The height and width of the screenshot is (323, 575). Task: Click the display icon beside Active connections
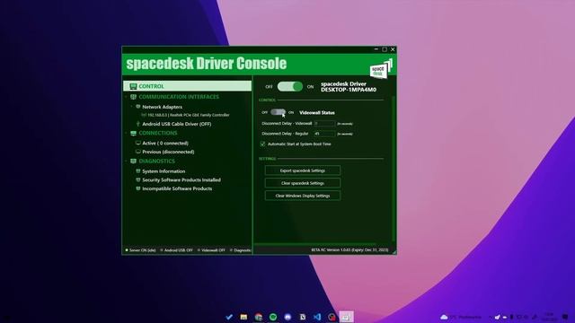[x=137, y=143]
